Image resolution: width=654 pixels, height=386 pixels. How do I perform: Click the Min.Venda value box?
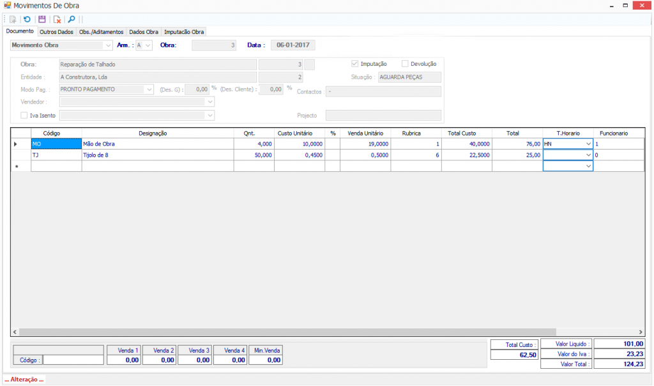[266, 360]
